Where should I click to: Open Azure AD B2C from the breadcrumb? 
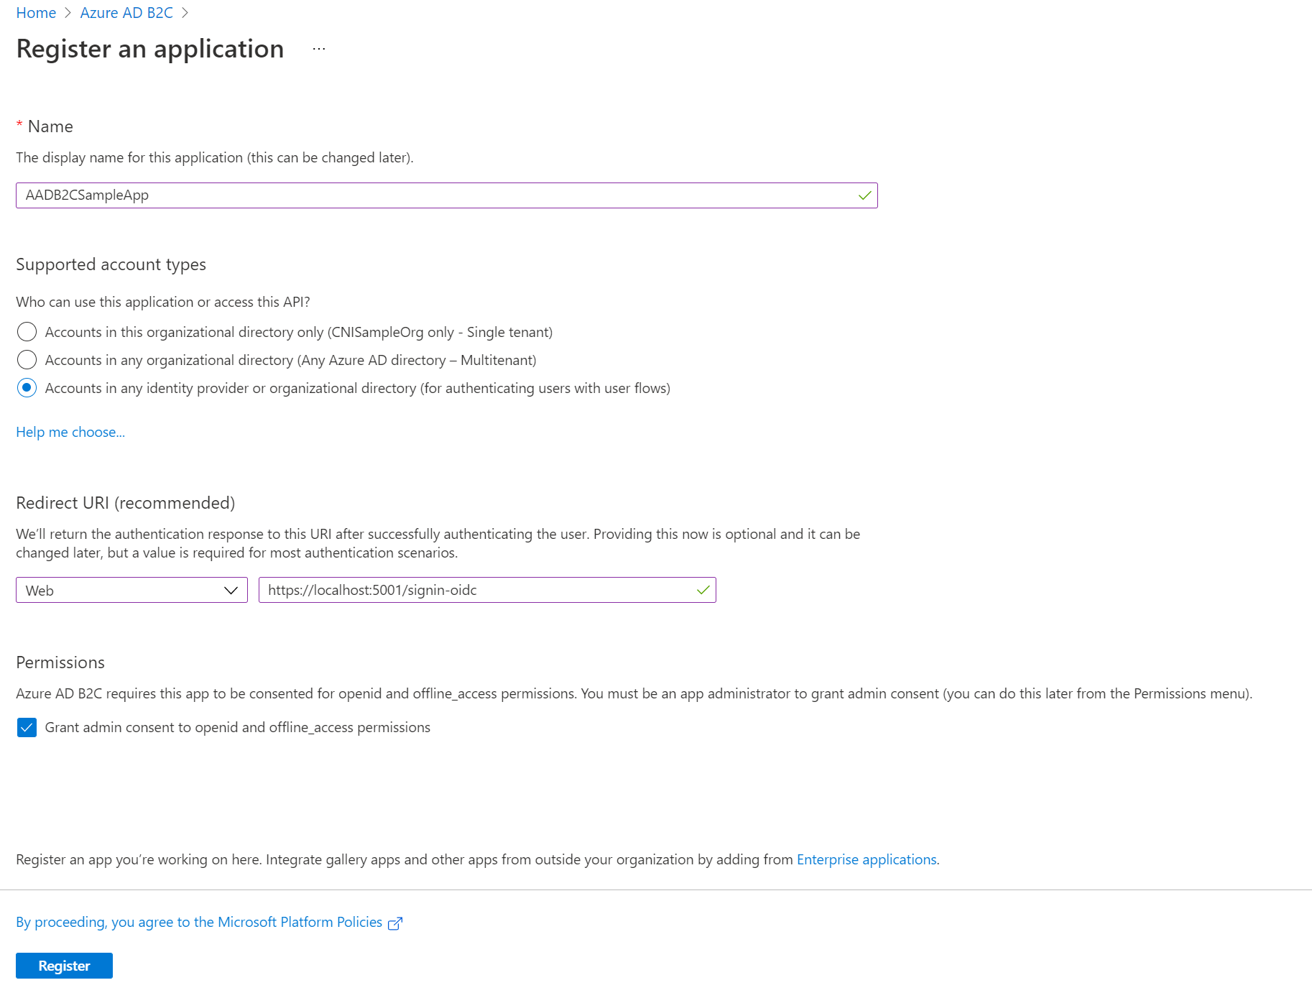pyautogui.click(x=126, y=12)
